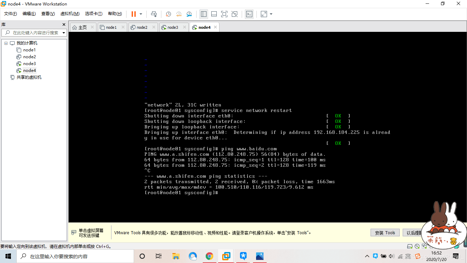Open the library search filter dropdown
Screen dimensions: 467x263
(64, 33)
